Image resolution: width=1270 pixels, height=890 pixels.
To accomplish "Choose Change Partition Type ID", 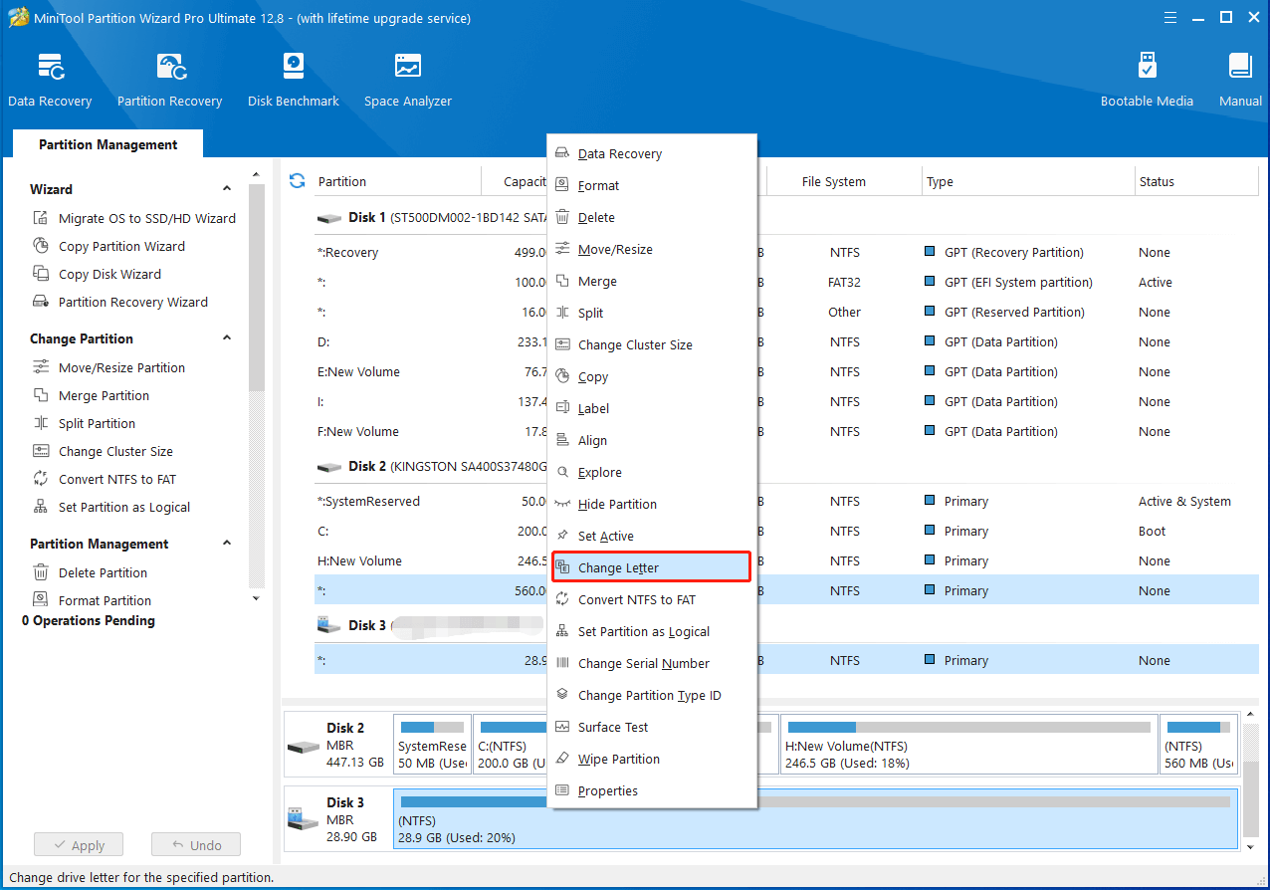I will 652,695.
